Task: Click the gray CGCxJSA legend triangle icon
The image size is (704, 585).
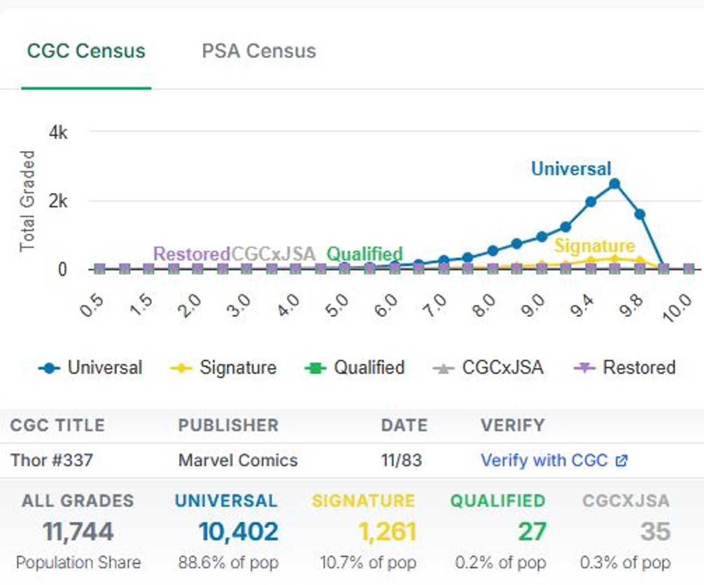Action: click(443, 368)
